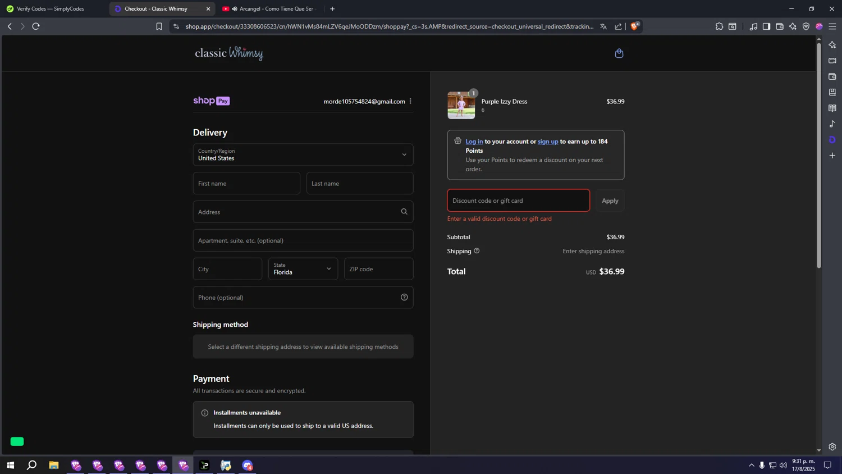This screenshot has height=474, width=842.
Task: Click the Last name field
Action: point(360,183)
